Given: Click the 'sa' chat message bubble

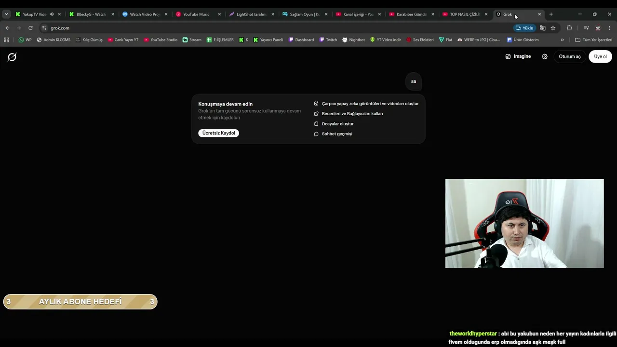Looking at the screenshot, I should pos(414,81).
